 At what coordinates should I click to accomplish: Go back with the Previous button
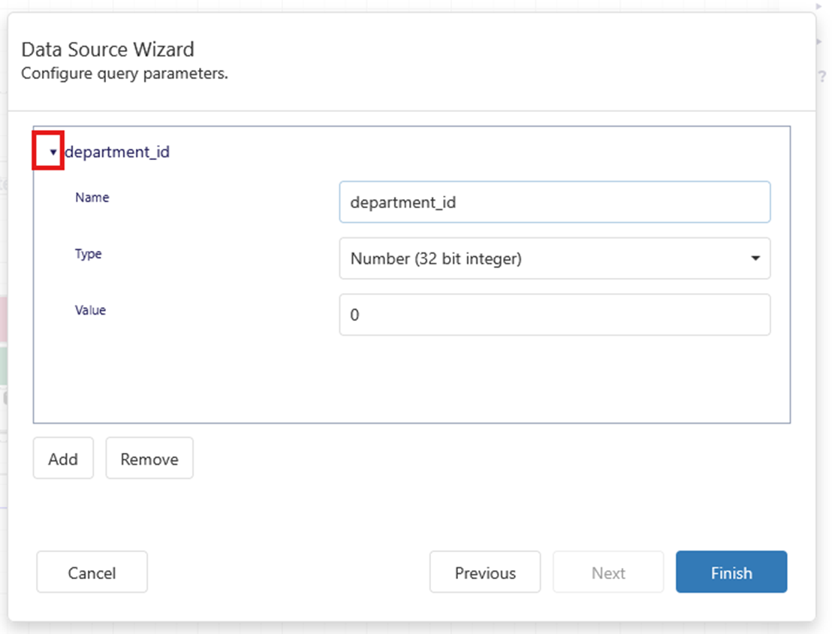tap(485, 572)
